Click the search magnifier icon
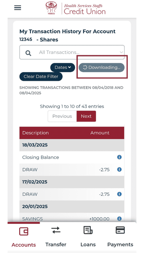 coord(28,53)
